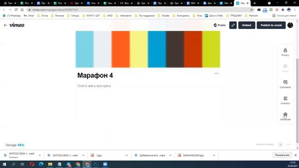Expand options for 1.jpg download
Screen dimensions: 299x168
point(127,155)
